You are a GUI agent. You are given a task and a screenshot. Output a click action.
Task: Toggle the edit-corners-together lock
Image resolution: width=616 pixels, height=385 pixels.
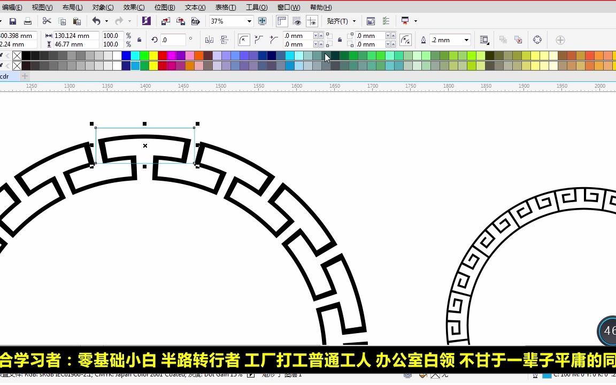click(341, 40)
